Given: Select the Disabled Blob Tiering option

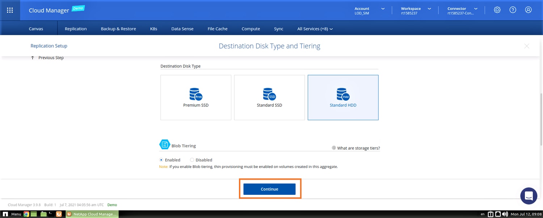Looking at the screenshot, I should coord(192,160).
